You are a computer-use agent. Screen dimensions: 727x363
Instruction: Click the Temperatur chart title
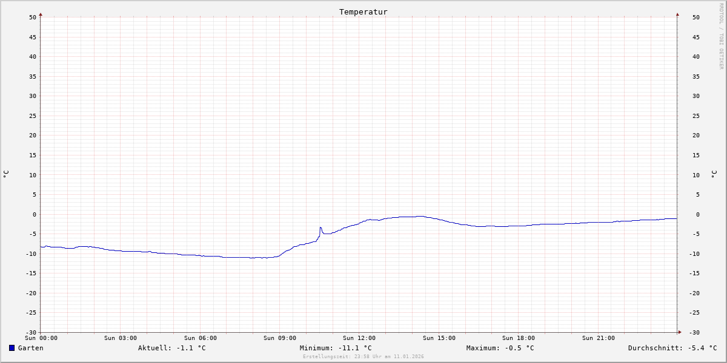[x=363, y=12]
